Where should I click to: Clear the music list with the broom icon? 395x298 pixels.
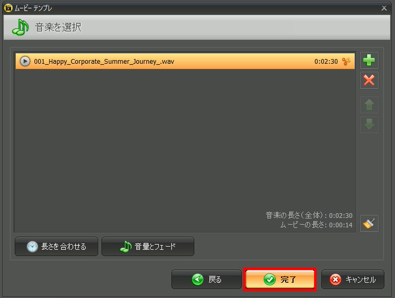click(369, 223)
